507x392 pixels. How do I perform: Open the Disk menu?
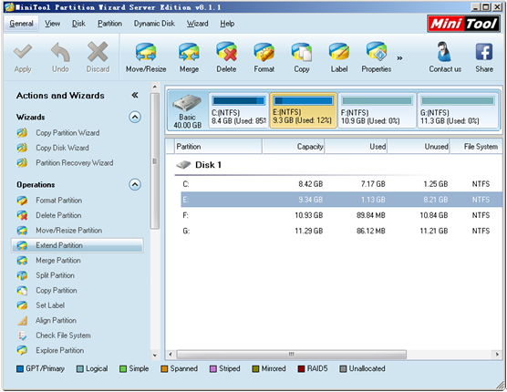78,24
